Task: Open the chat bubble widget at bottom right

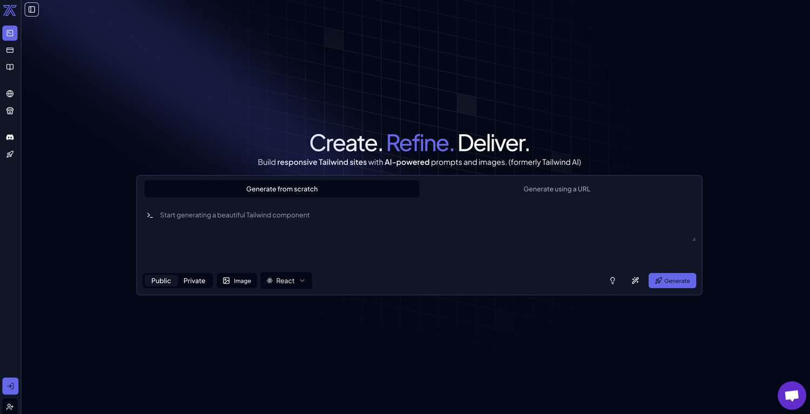Action: [791, 395]
